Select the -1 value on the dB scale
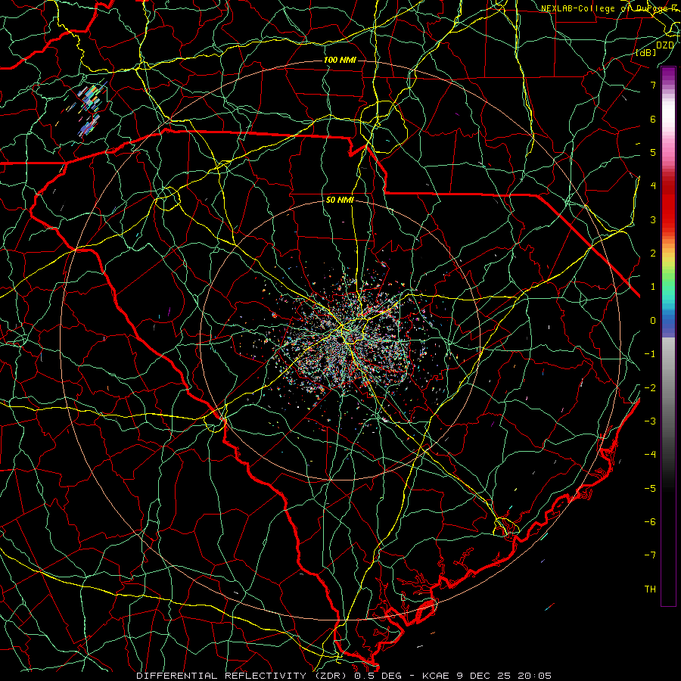The image size is (681, 681). (x=650, y=354)
